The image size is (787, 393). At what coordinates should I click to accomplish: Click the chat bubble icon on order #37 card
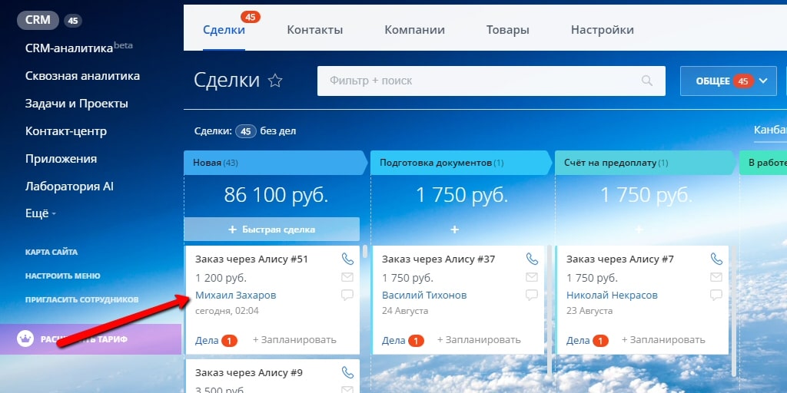coord(532,296)
